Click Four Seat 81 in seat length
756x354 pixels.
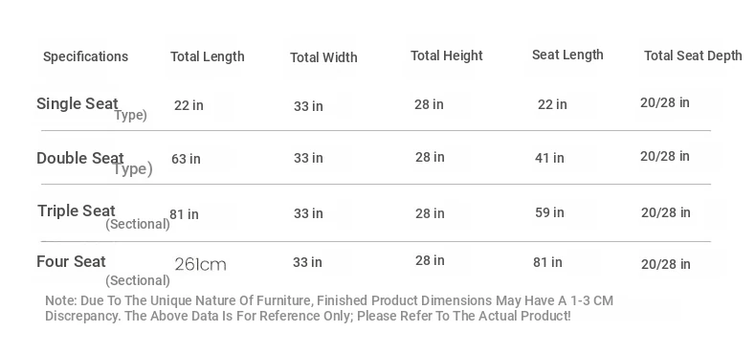pos(547,262)
